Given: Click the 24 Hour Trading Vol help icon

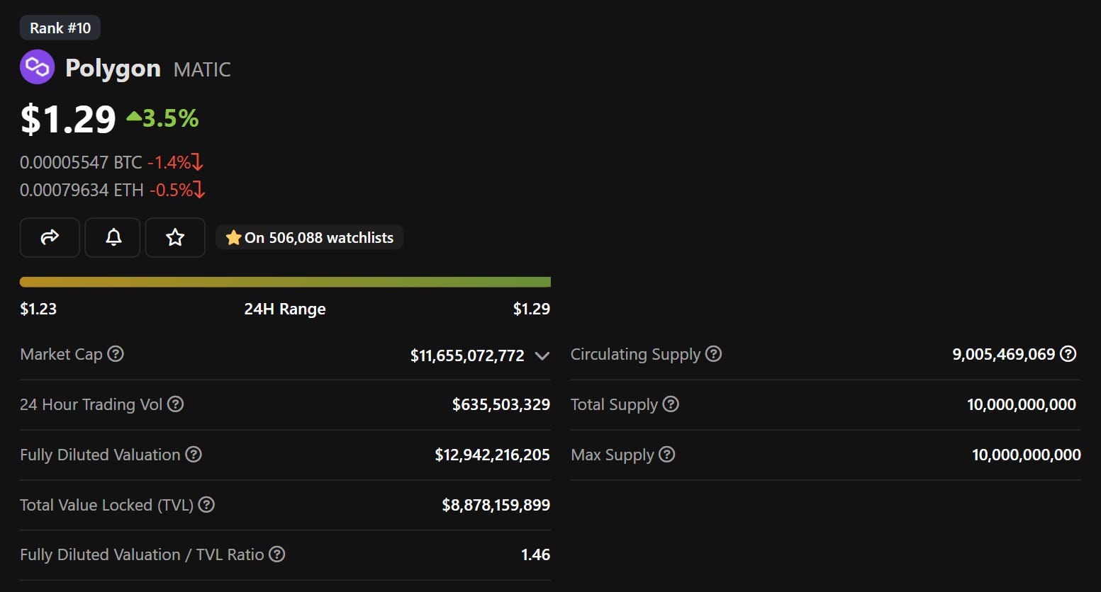Looking at the screenshot, I should pos(175,404).
